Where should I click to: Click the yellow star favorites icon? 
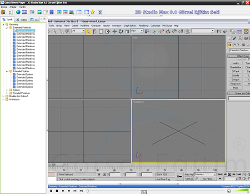(93, 12)
